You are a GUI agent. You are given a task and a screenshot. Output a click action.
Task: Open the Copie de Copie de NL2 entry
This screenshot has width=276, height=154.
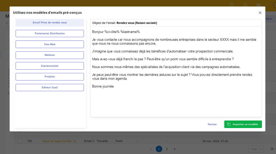click(60, 141)
